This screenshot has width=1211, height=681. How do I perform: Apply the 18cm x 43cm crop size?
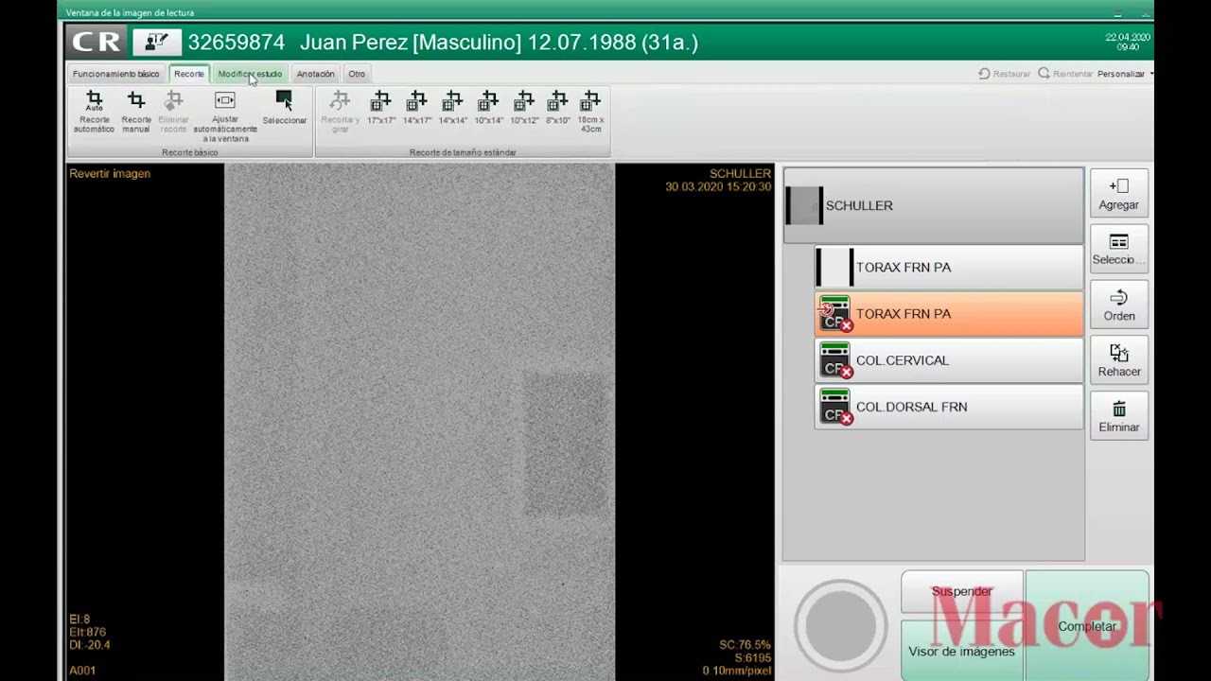tap(590, 112)
